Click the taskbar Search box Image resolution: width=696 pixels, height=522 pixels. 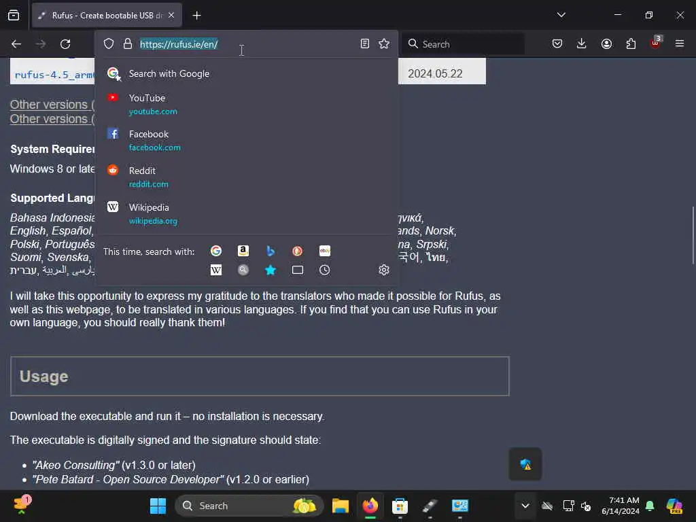click(x=249, y=506)
